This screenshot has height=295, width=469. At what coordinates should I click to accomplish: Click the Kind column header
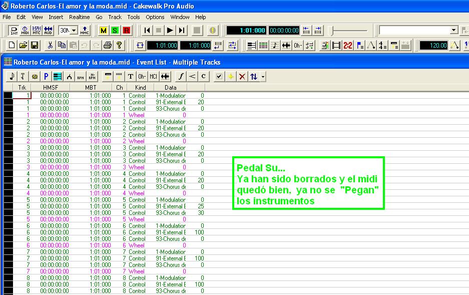[x=141, y=87]
